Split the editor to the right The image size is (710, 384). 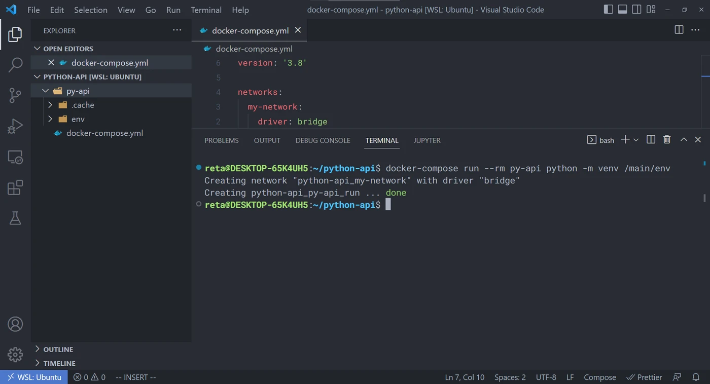(x=679, y=30)
